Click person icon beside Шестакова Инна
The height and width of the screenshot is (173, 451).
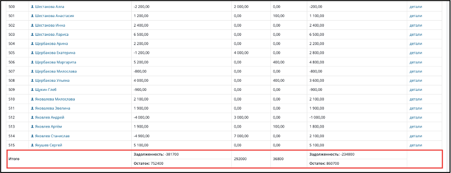click(x=32, y=25)
